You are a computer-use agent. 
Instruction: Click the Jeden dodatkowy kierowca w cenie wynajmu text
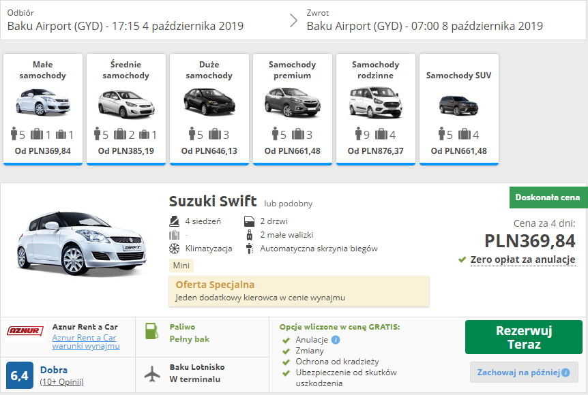pyautogui.click(x=261, y=298)
